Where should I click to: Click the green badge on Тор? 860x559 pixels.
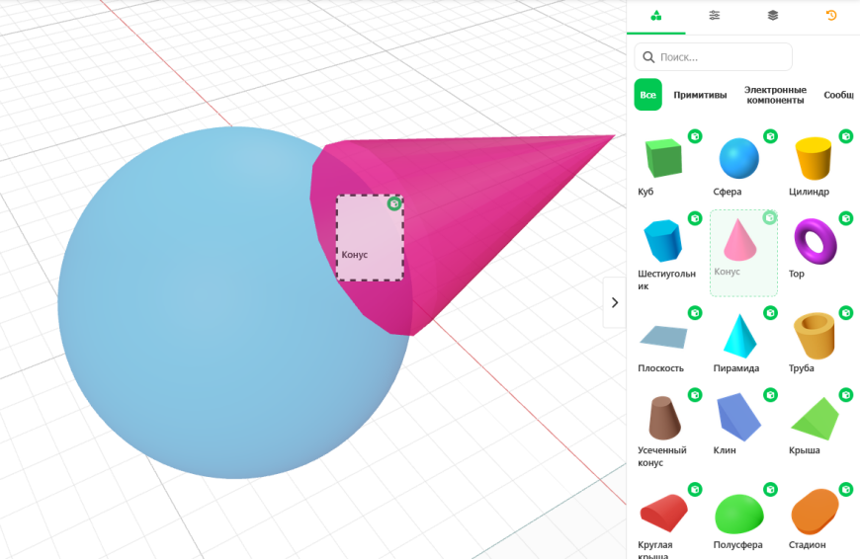click(x=846, y=218)
